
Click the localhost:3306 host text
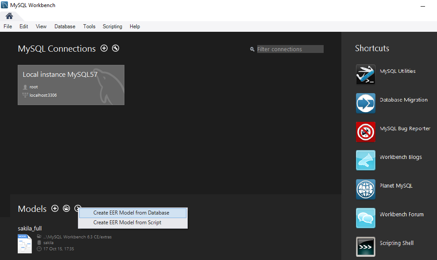point(43,95)
